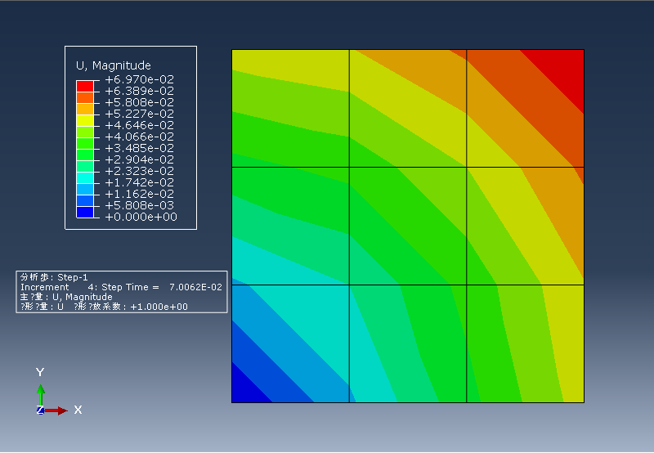Screen dimensions: 654x453
Task: Click the dark blue contour at bottom-left corner
Action: [245, 389]
